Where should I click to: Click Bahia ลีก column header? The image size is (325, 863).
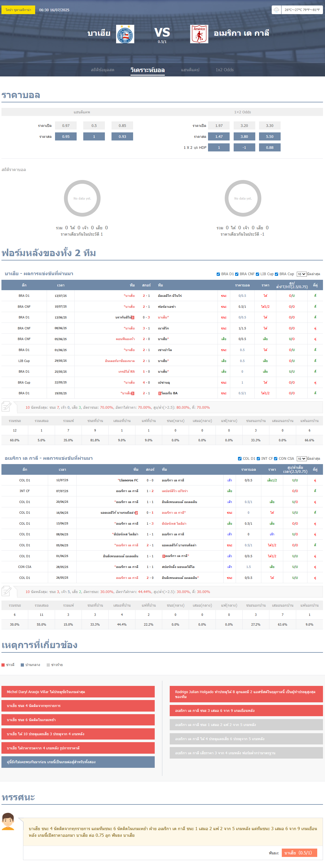[24, 285]
